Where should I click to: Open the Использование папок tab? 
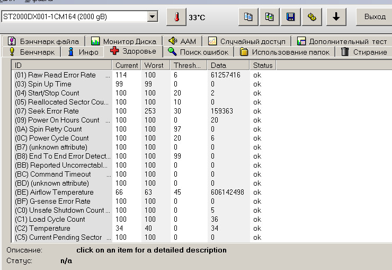click(285, 52)
